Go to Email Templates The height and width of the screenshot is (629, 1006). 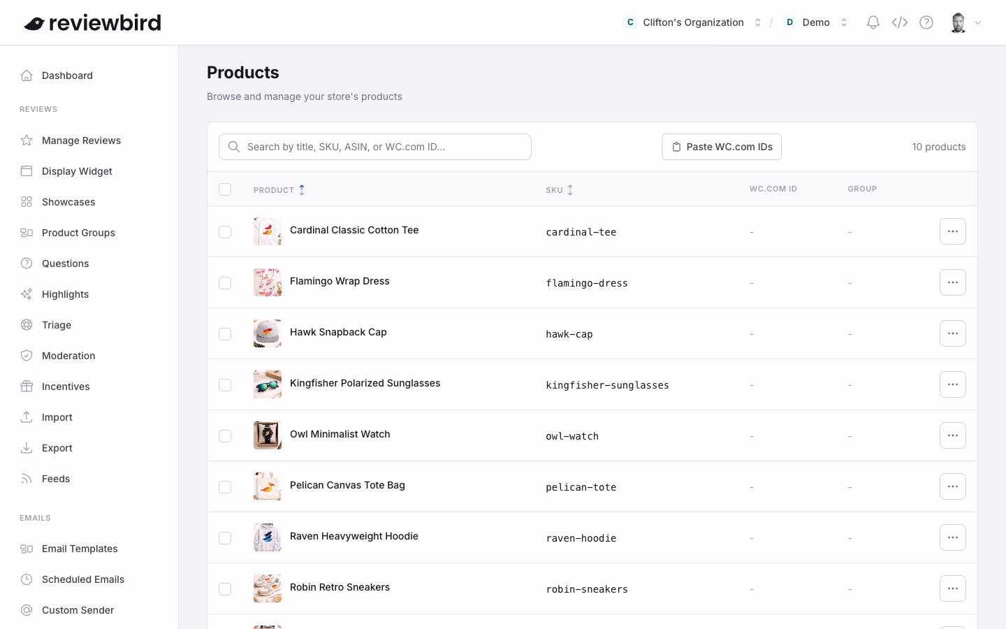[x=80, y=549]
